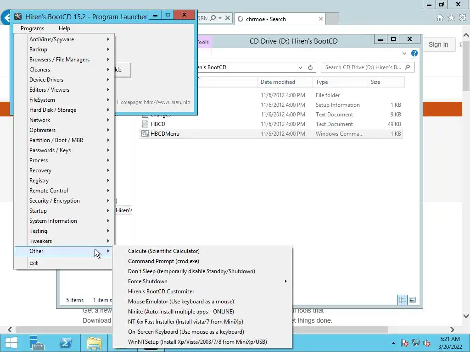The width and height of the screenshot is (470, 352).
Task: Open the Cleaners submenu
Action: point(64,70)
